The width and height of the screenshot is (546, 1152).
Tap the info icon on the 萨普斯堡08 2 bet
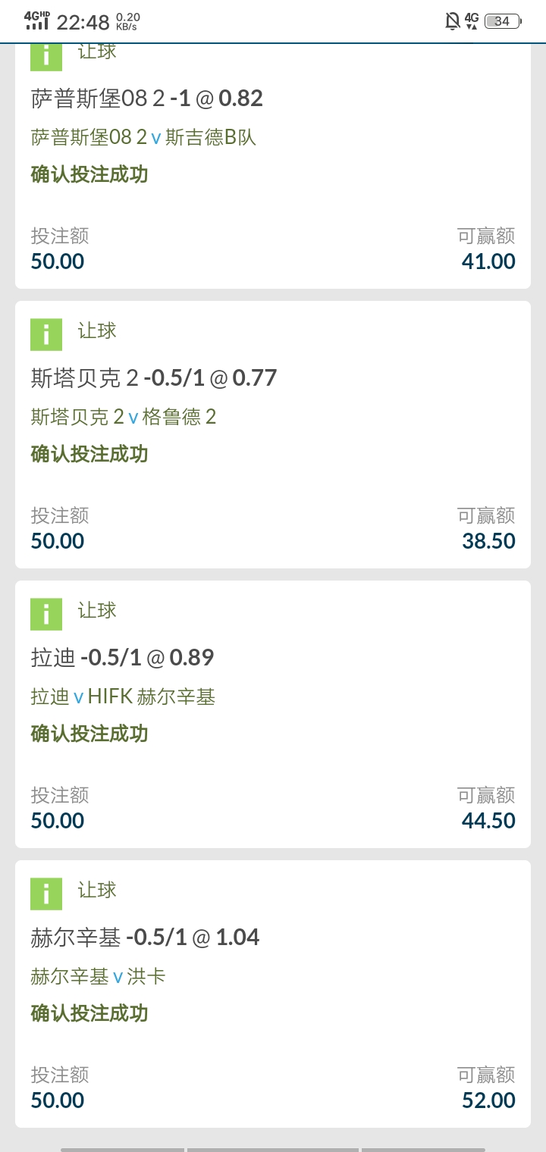coord(46,56)
